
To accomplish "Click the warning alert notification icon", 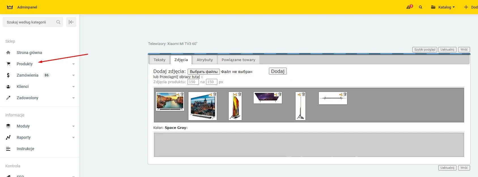I will pos(409,7).
